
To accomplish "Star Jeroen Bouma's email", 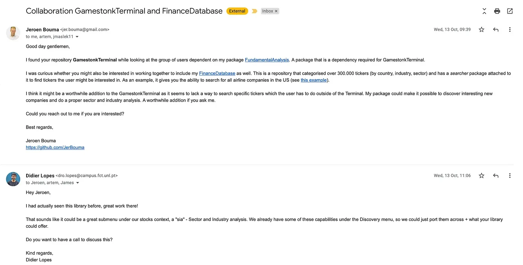I will tap(482, 30).
